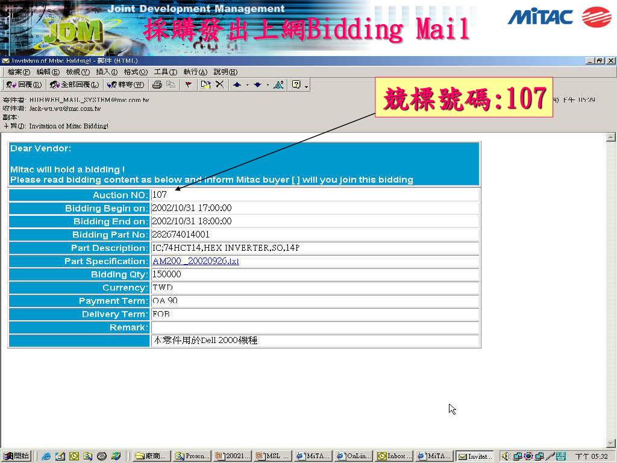Viewport: 617px width, 463px height.
Task: Forward the email with 轉寄
Action: [x=126, y=84]
